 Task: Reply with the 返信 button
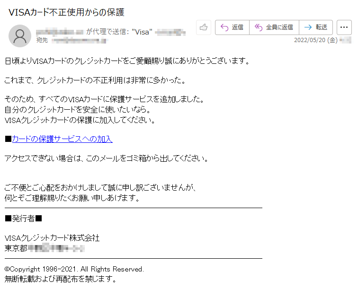232,27
